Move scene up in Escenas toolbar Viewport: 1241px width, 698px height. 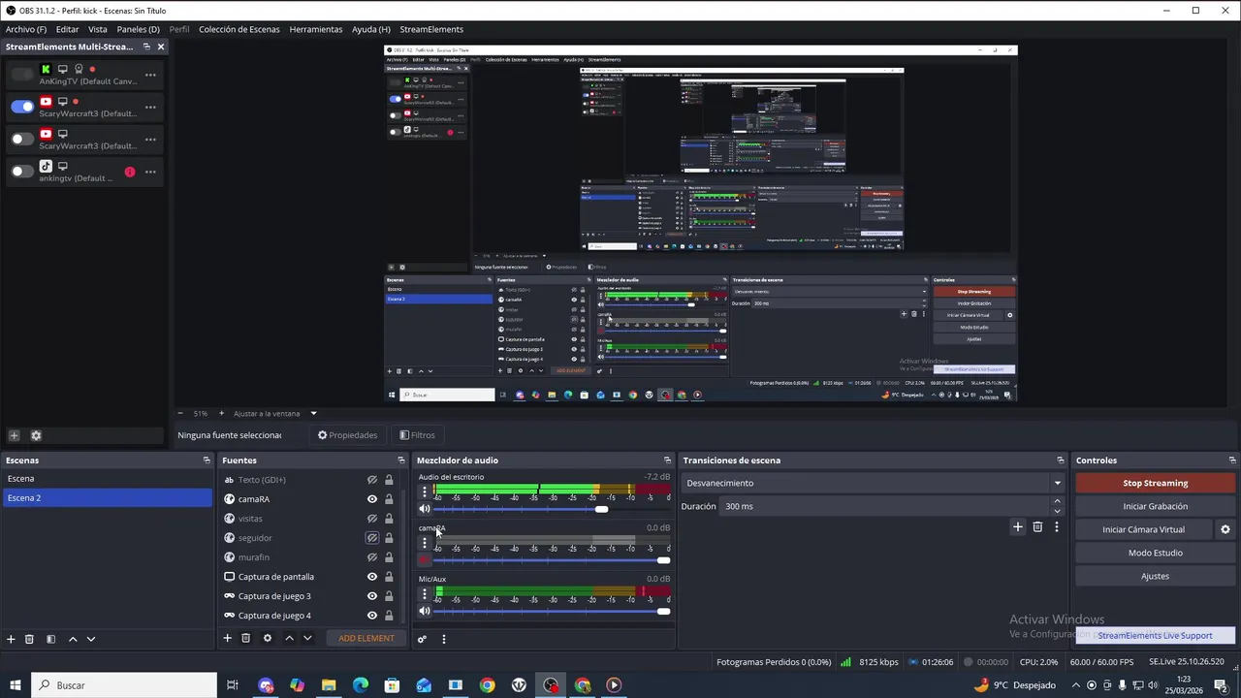[73, 639]
